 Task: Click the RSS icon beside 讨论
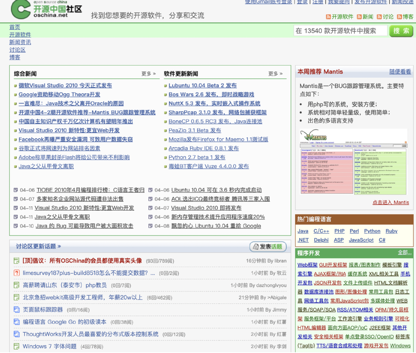pos(379,17)
